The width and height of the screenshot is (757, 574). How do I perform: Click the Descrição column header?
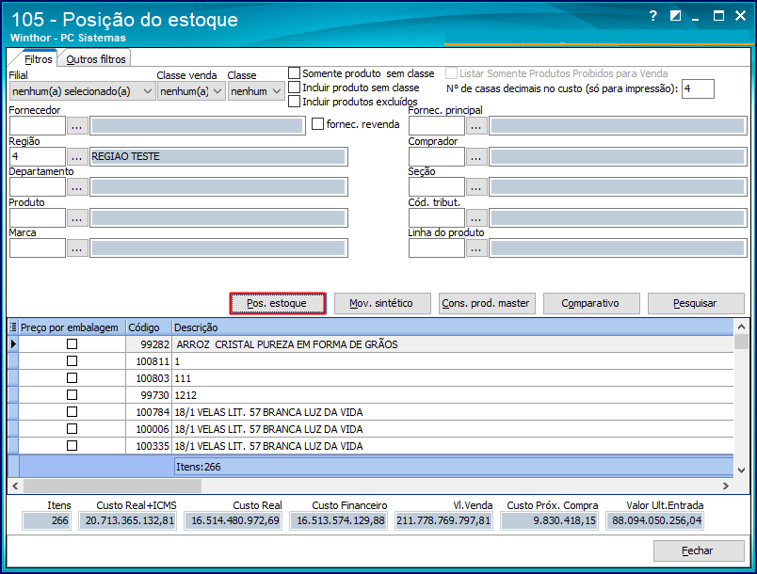(x=453, y=327)
